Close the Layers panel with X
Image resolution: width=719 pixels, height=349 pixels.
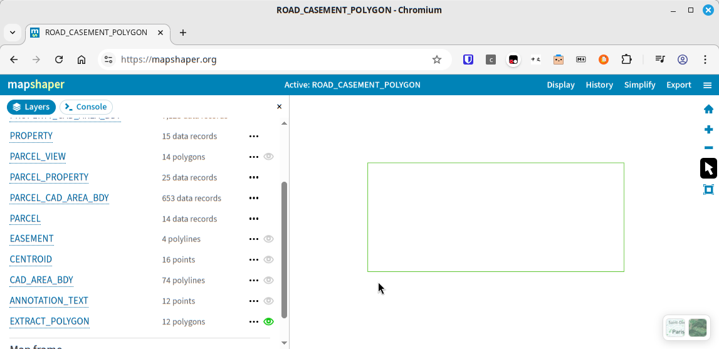pos(279,107)
